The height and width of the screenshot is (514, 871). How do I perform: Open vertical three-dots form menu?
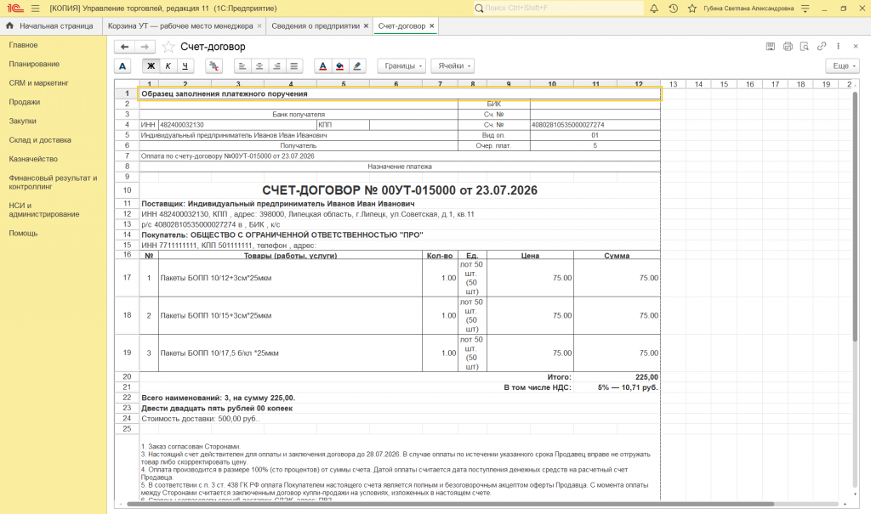click(838, 47)
